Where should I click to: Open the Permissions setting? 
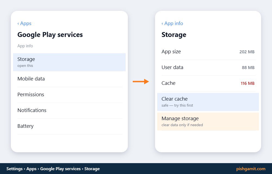click(x=70, y=95)
